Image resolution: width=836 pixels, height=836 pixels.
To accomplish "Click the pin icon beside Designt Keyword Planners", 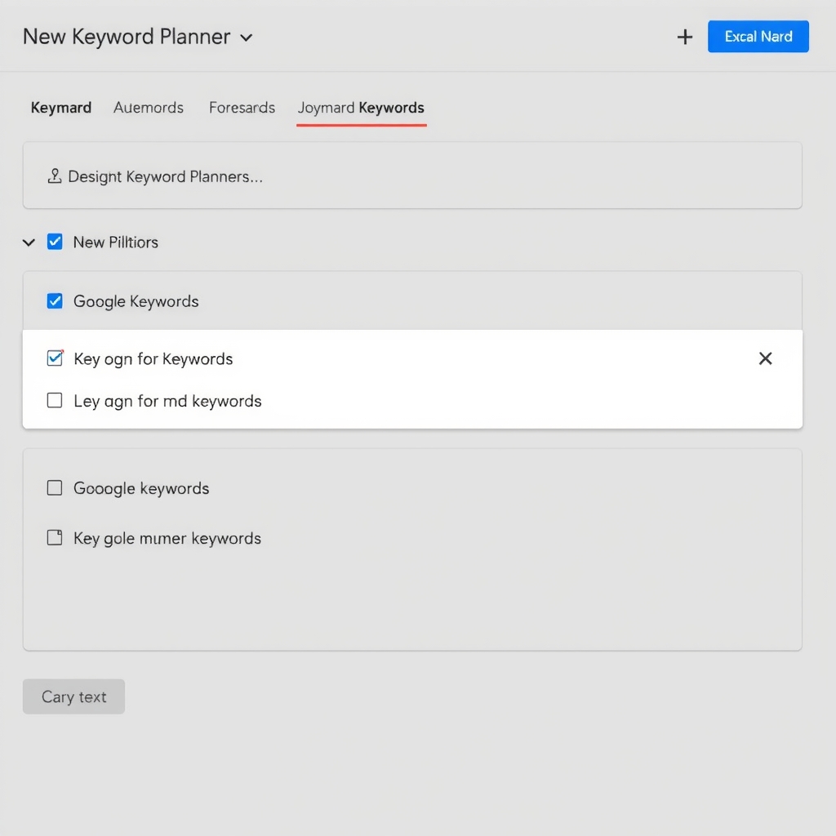I will coord(55,176).
